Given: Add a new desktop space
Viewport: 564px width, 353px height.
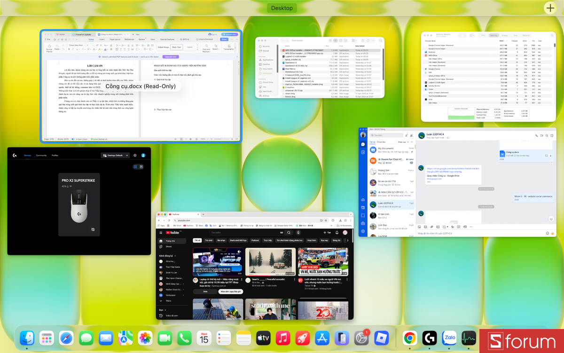Looking at the screenshot, I should [x=550, y=8].
